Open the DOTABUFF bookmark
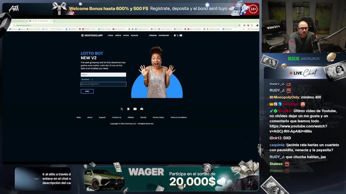 89,29
